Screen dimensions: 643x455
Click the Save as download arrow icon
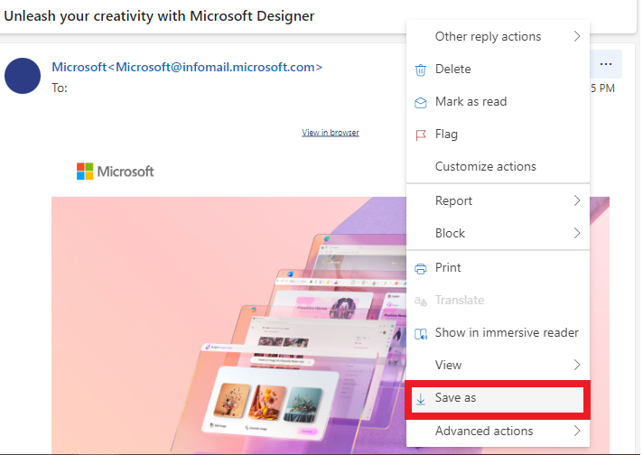pyautogui.click(x=420, y=399)
